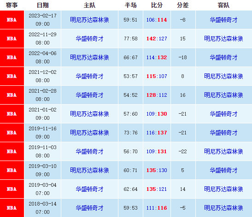Click point difference -22 cell
This screenshot has width=252, height=217.
point(183,151)
